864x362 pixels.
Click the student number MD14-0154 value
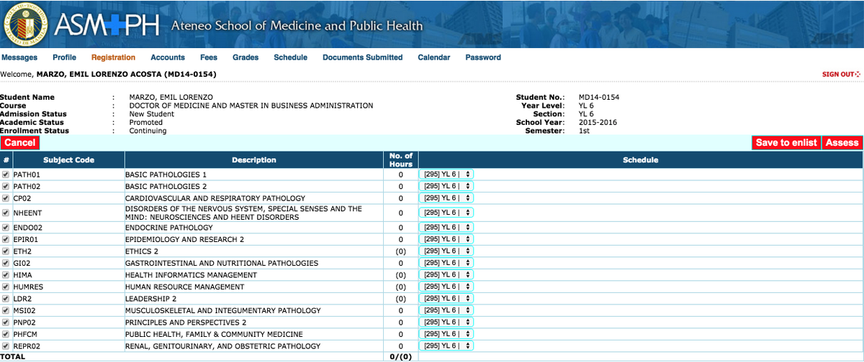599,97
